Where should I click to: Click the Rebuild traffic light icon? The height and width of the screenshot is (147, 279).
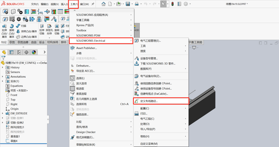pos(172,4)
